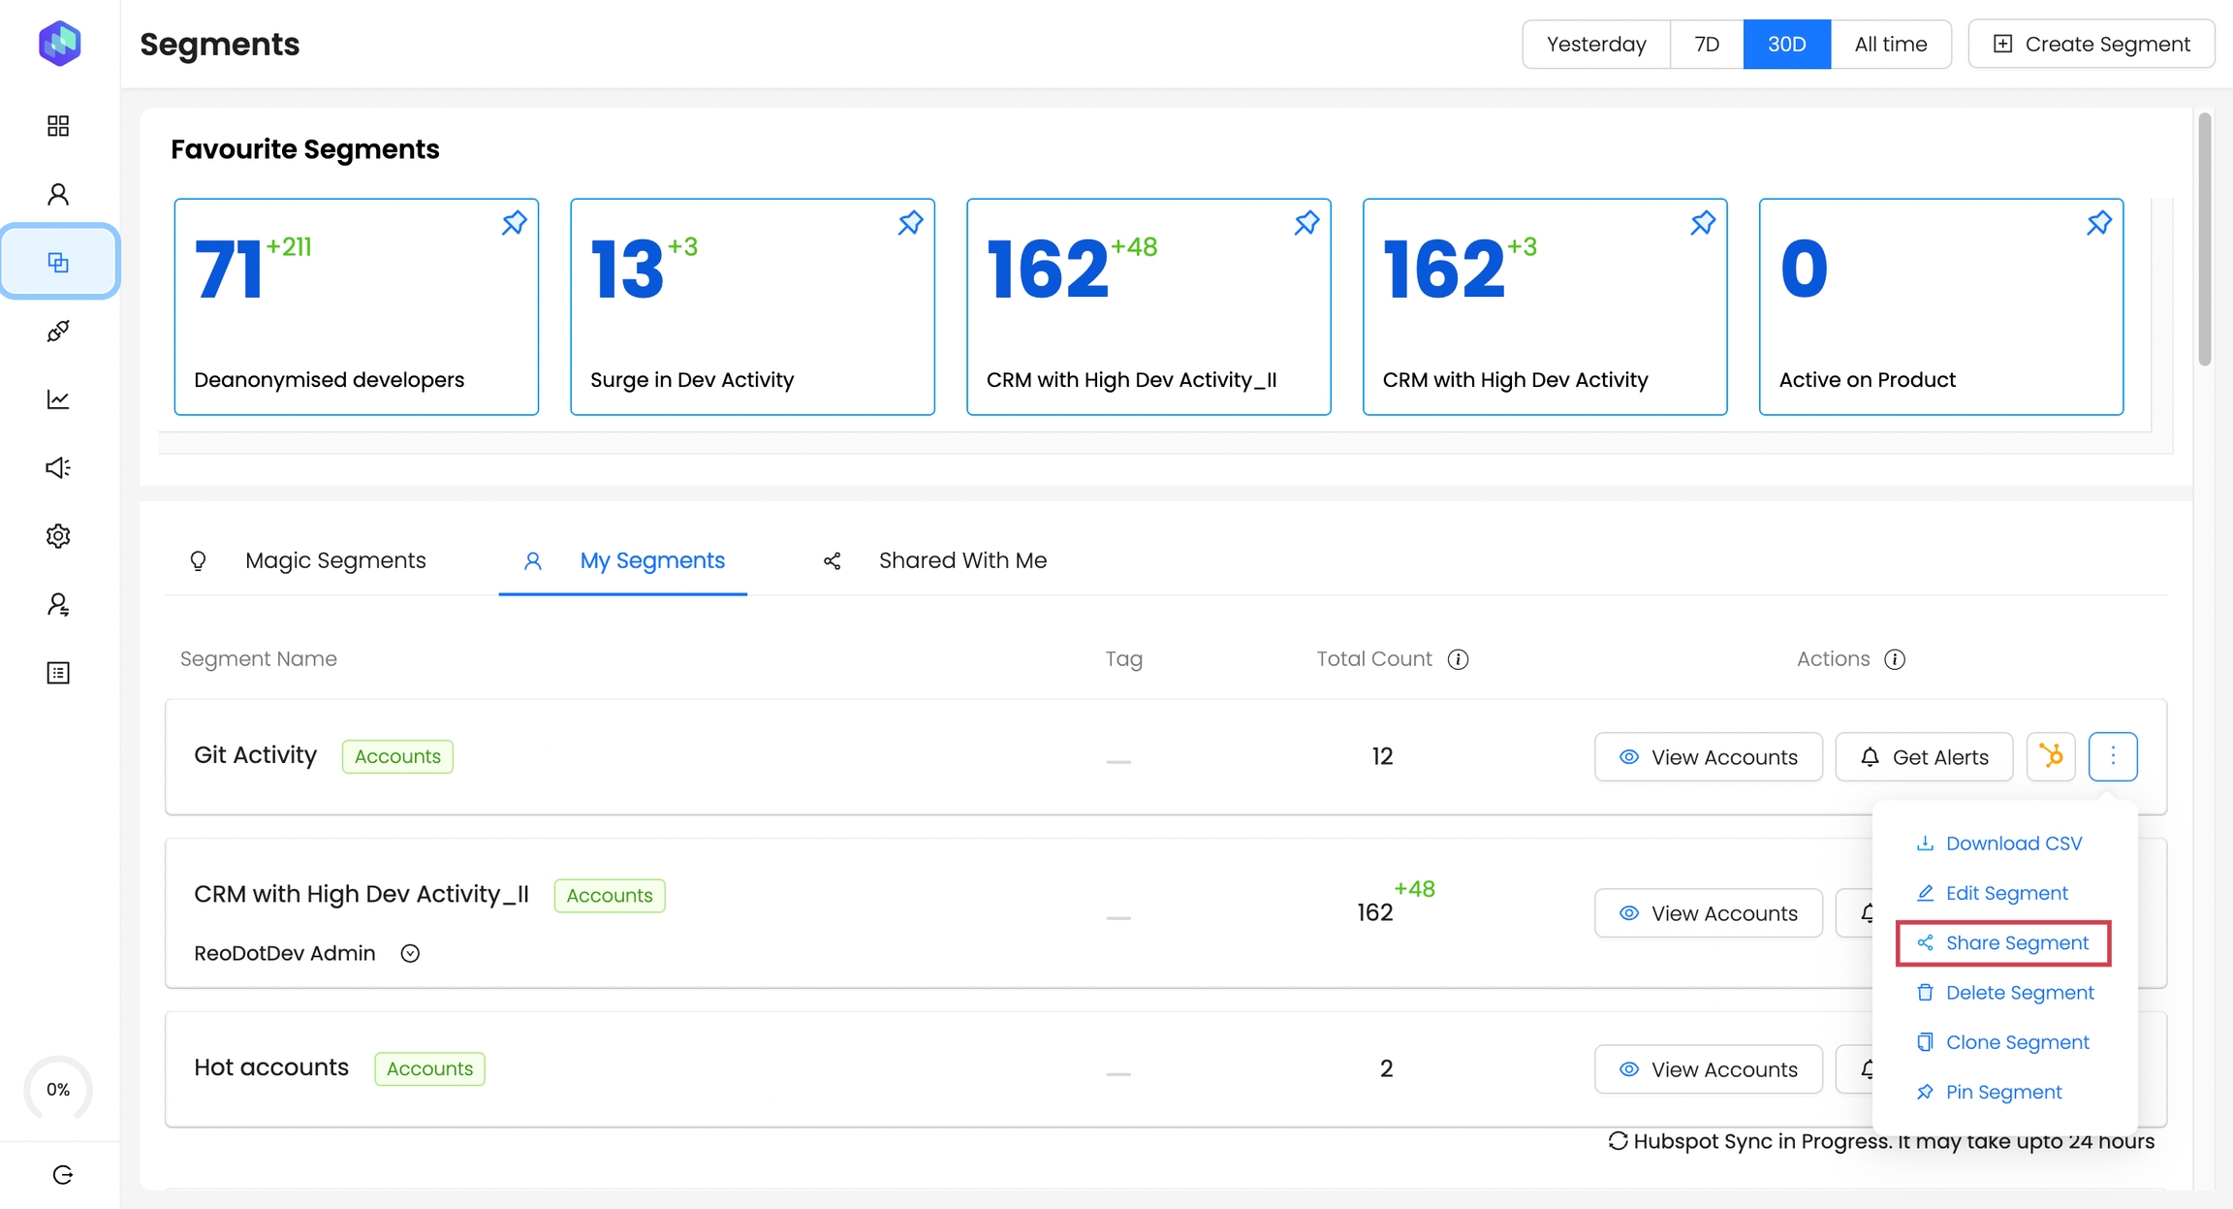
Task: Click the vertical page scrollbar
Action: coord(2204,239)
